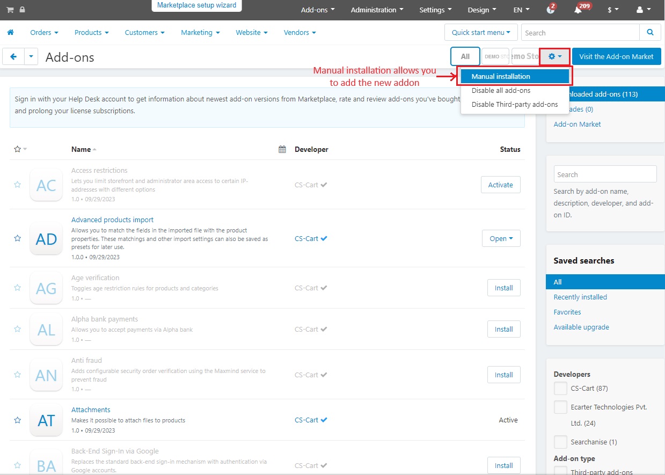Open the notifications bell icon
This screenshot has height=475, width=665.
[x=578, y=10]
